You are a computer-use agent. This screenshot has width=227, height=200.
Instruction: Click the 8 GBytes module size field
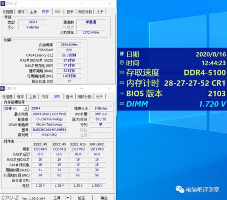click(101, 108)
